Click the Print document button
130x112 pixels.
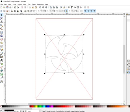[x=10, y=7]
